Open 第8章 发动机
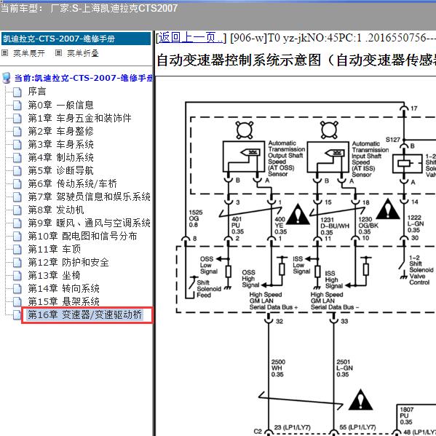This screenshot has height=436, width=436. pyautogui.click(x=55, y=210)
